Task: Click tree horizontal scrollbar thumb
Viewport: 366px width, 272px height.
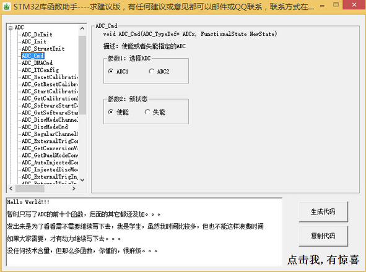Action: click(x=30, y=189)
